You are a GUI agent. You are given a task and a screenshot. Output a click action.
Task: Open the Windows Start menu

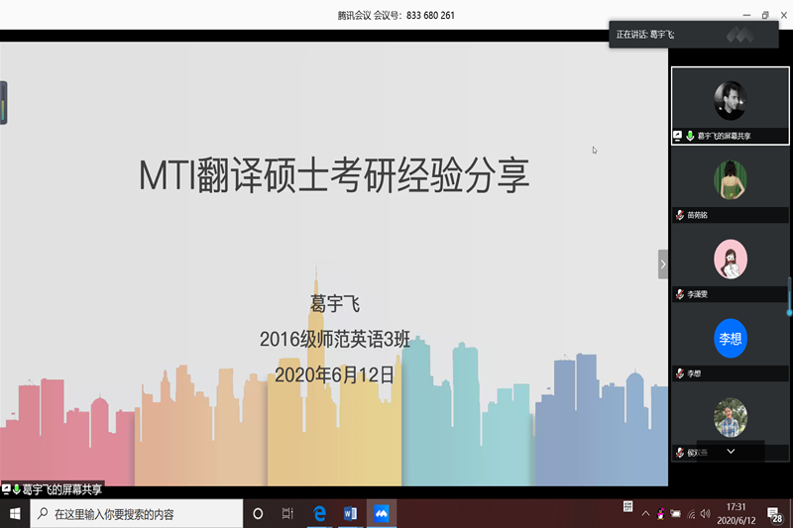15,514
